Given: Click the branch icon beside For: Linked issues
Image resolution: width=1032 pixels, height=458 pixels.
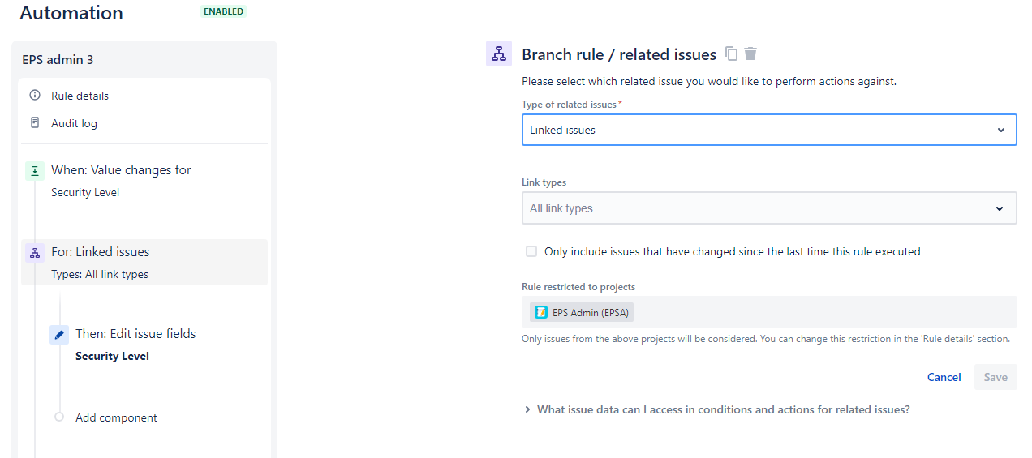Looking at the screenshot, I should [35, 252].
